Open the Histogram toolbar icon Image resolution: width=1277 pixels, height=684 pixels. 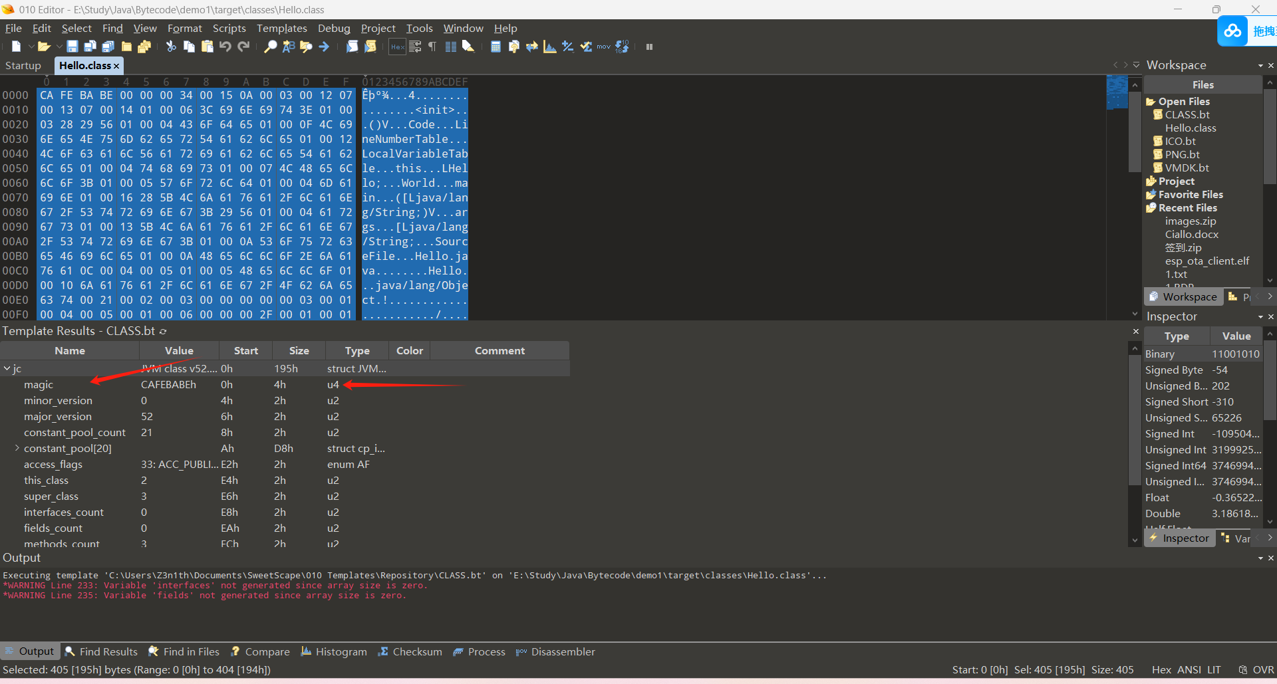pyautogui.click(x=549, y=47)
